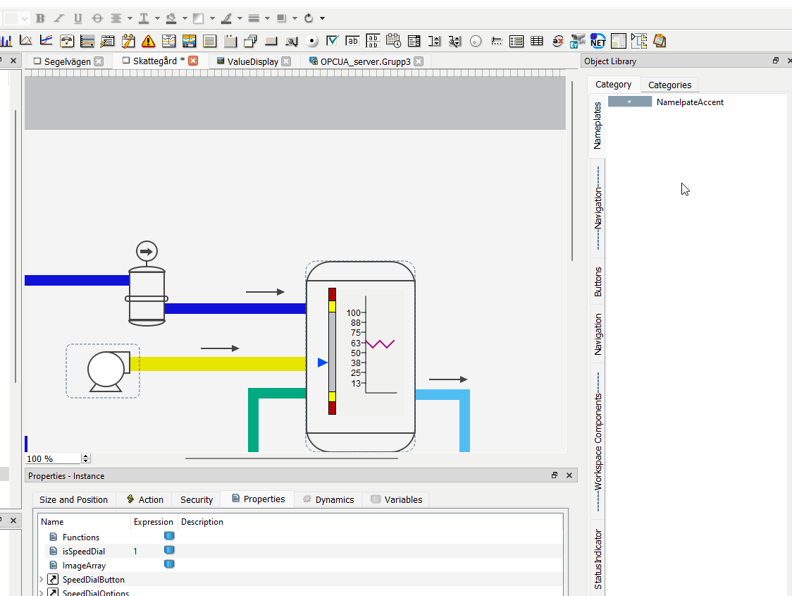Image resolution: width=792 pixels, height=596 pixels.
Task: Switch to the ValueDisplay tab
Action: [x=254, y=61]
